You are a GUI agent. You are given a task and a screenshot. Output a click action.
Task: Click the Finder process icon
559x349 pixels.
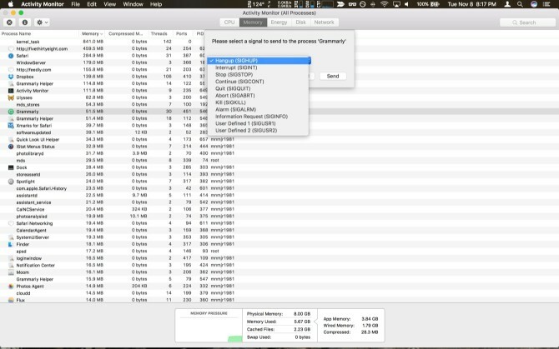(x=11, y=244)
